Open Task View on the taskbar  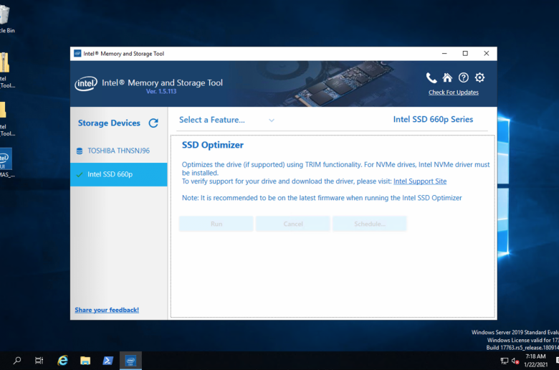39,361
